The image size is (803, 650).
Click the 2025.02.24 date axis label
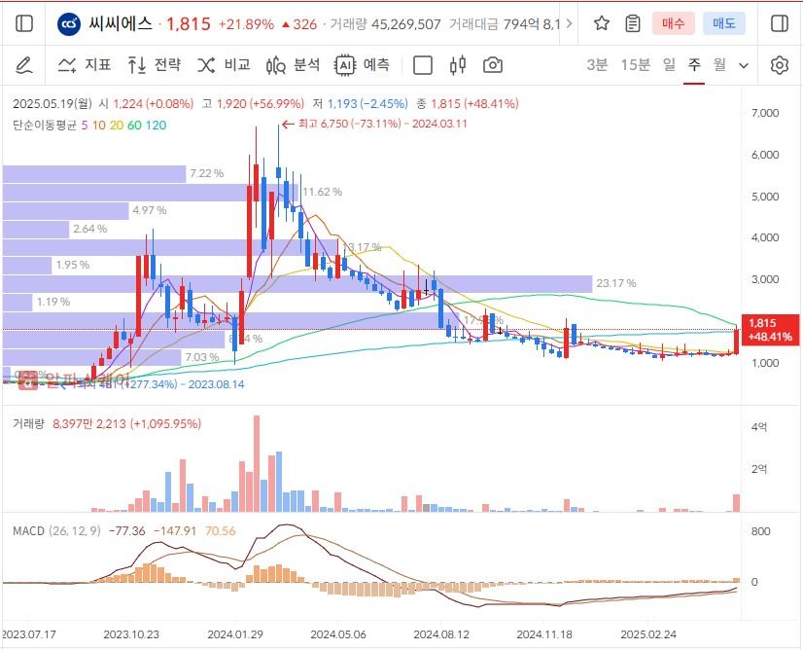tap(648, 634)
